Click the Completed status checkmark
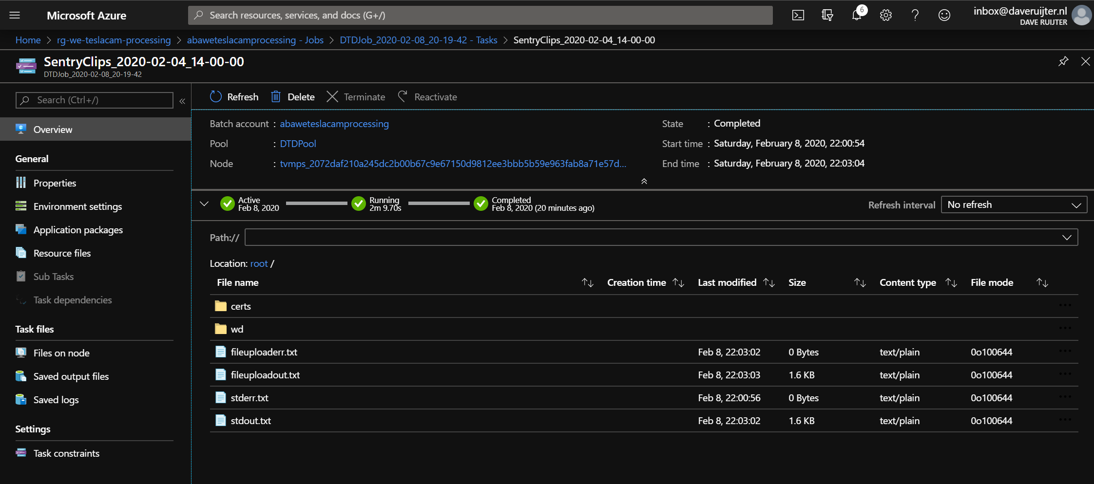This screenshot has width=1094, height=484. point(481,204)
